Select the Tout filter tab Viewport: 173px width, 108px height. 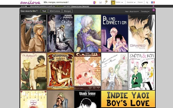pyautogui.click(x=44, y=11)
